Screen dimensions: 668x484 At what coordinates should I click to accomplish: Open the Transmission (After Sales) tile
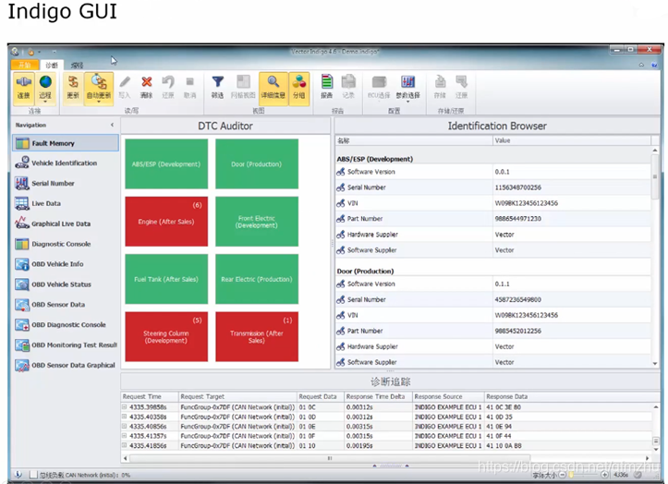pos(257,336)
